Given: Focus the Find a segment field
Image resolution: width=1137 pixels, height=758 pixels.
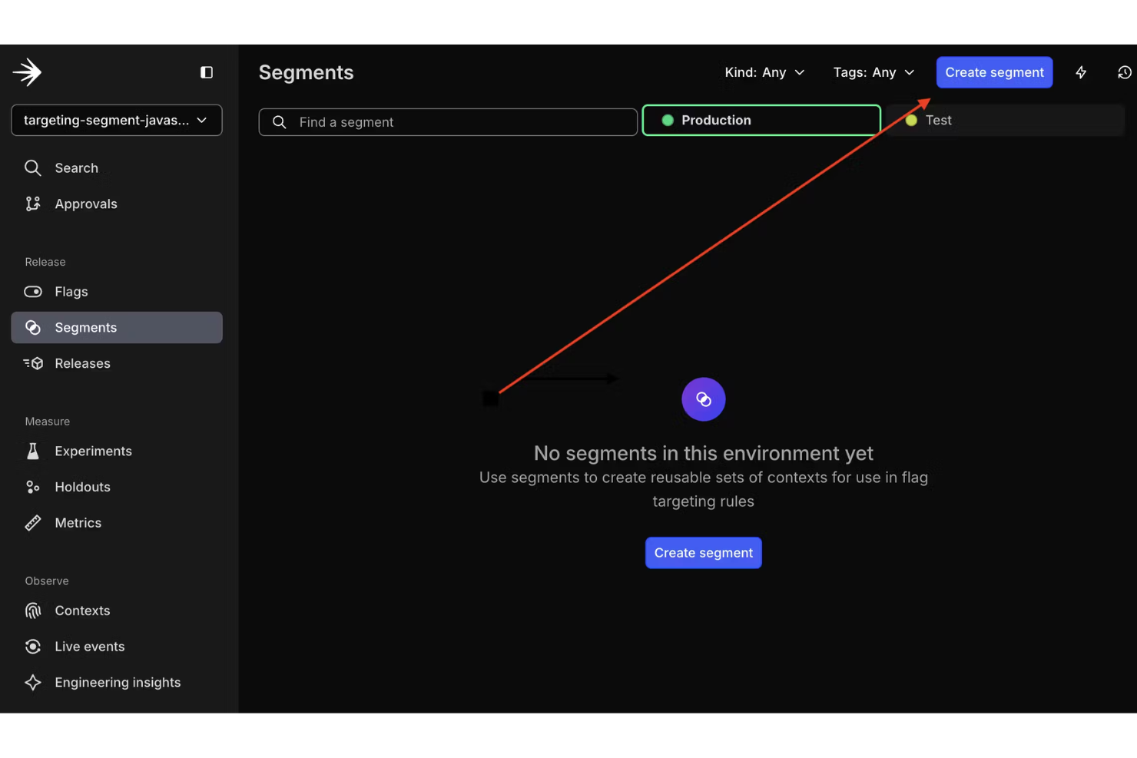Looking at the screenshot, I should pyautogui.click(x=448, y=122).
